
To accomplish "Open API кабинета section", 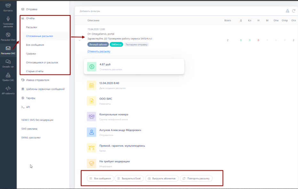I will (x=8, y=90).
